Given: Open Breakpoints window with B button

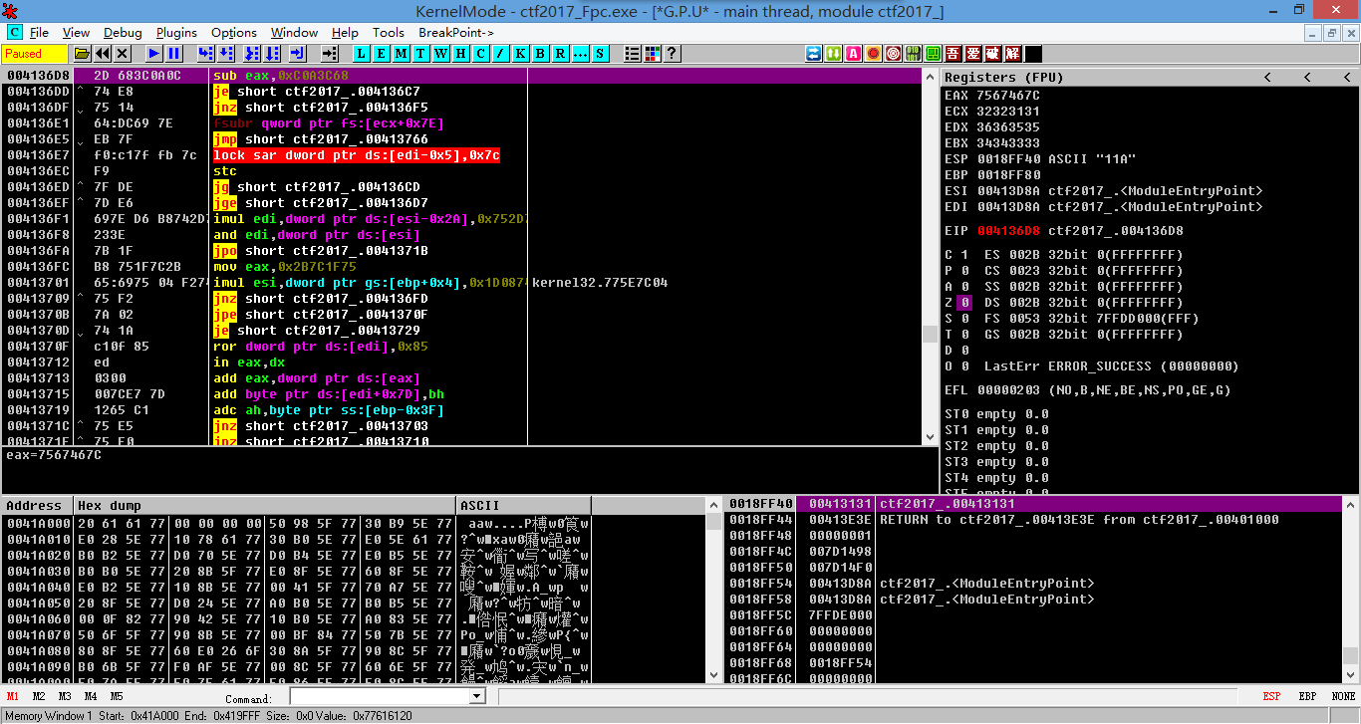Looking at the screenshot, I should click(x=540, y=53).
